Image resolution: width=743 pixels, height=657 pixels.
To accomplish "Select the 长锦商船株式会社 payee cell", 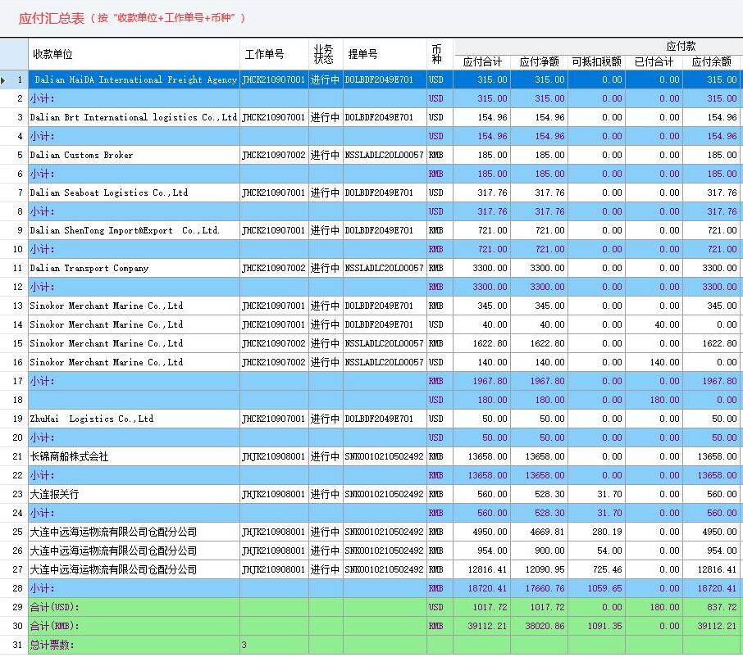I will click(69, 456).
